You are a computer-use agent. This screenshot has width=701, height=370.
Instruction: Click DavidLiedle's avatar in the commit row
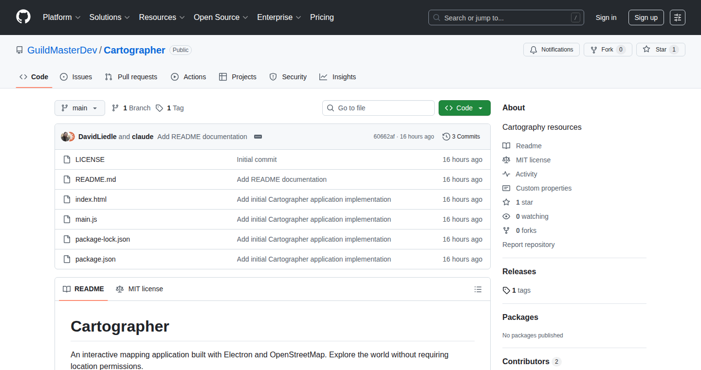point(65,137)
